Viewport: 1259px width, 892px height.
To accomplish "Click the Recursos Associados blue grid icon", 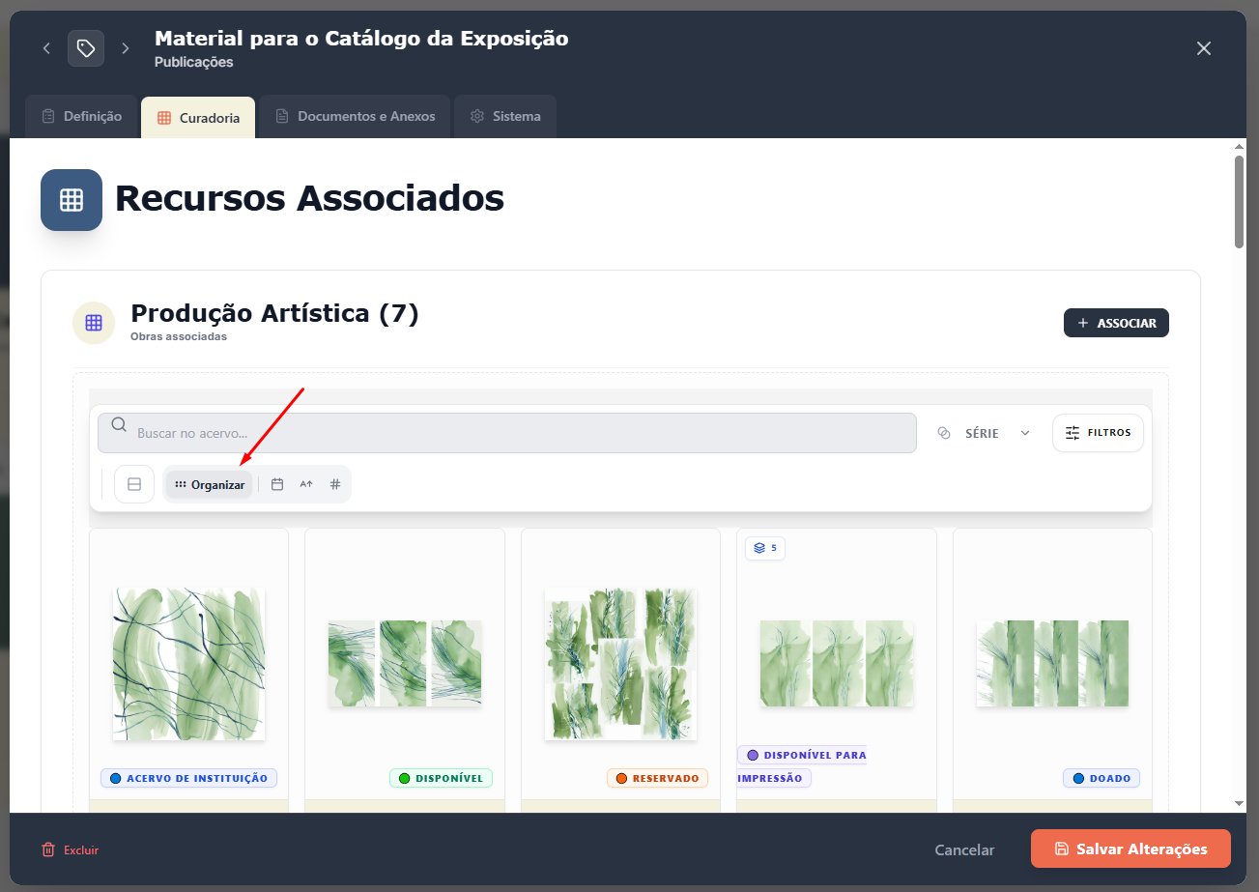I will tap(72, 200).
